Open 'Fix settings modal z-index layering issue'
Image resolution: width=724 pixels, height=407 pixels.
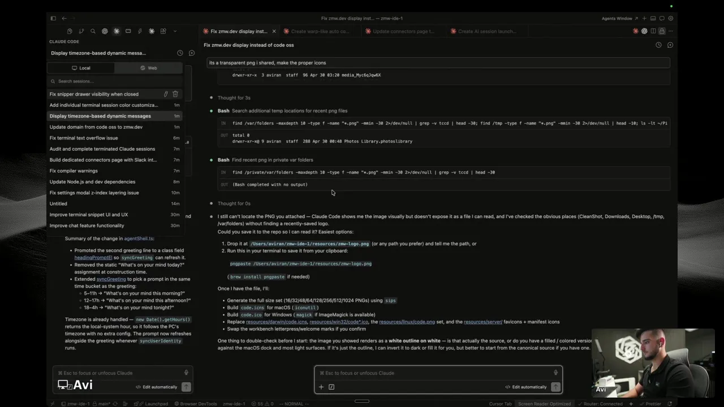pyautogui.click(x=115, y=193)
